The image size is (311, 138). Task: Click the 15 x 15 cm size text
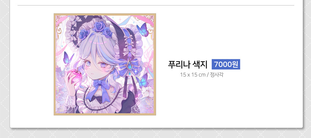coord(193,75)
